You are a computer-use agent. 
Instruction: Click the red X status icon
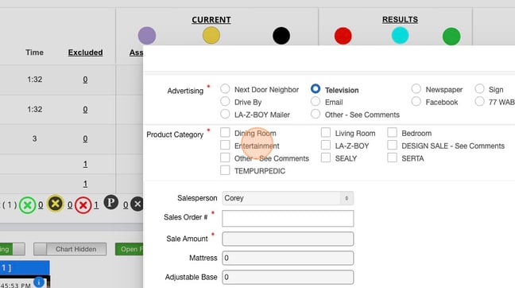point(83,205)
